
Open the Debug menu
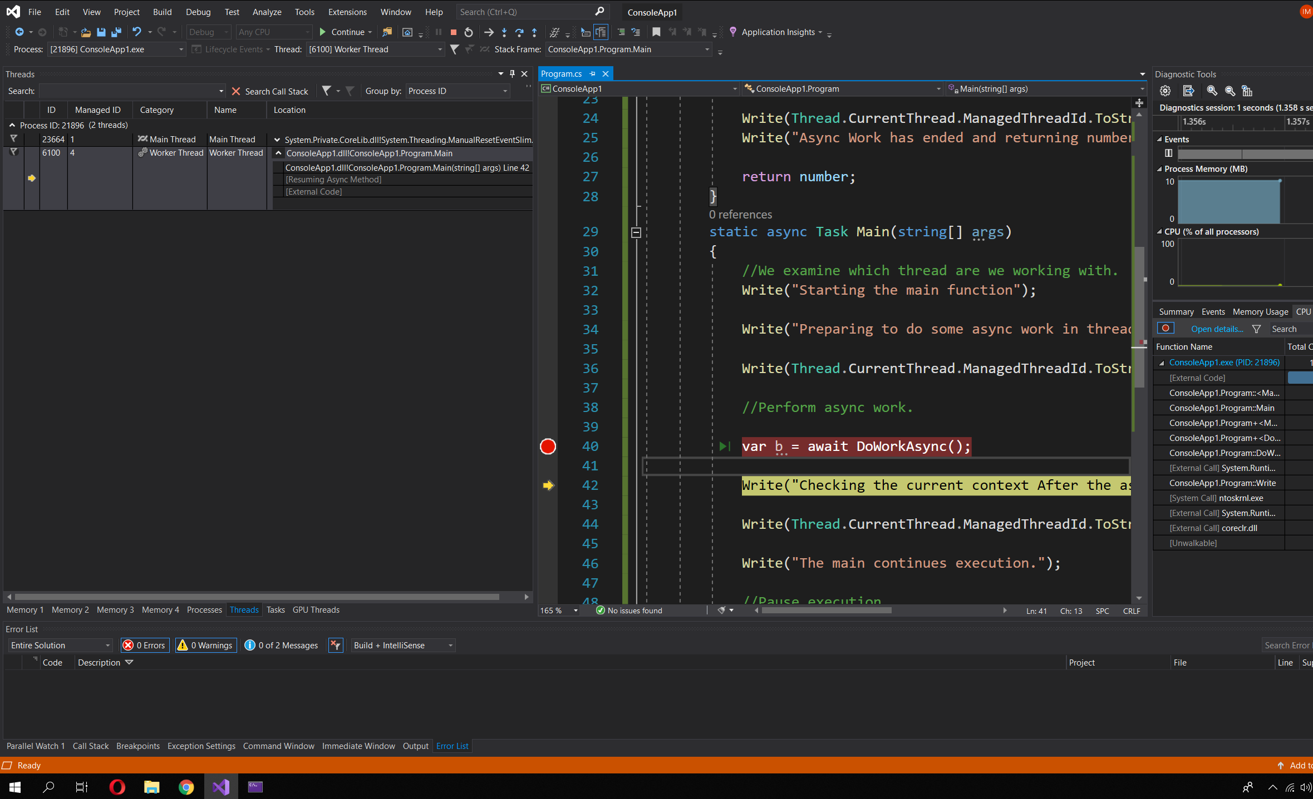198,12
